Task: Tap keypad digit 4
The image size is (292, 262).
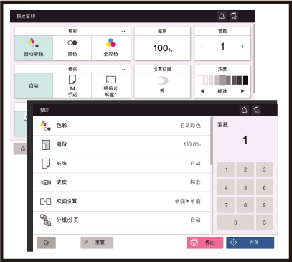Action: click(226, 187)
